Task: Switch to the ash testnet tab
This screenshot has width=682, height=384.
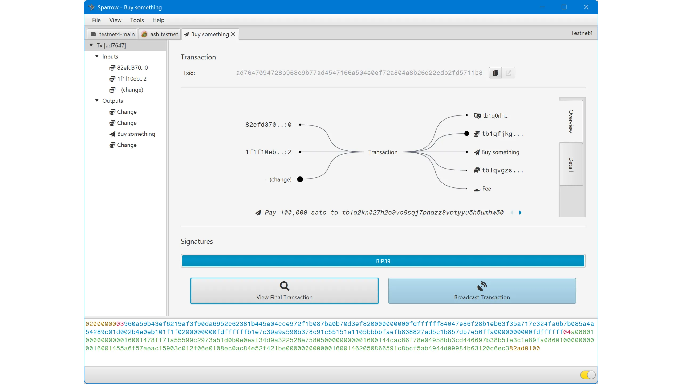Action: (x=160, y=34)
